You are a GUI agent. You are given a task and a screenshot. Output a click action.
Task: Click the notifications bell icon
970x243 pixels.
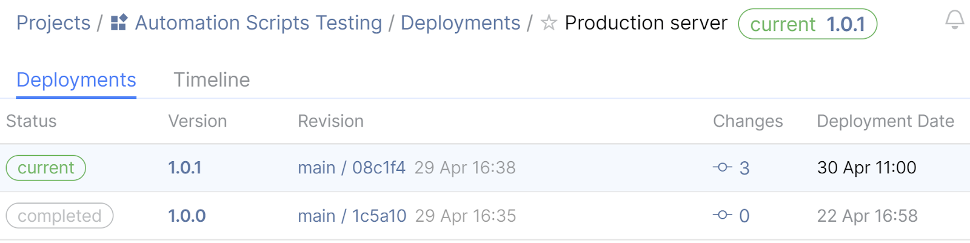coord(954,20)
